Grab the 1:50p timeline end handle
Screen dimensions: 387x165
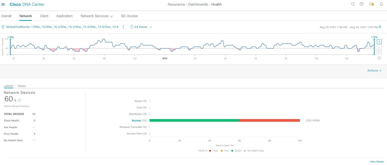[374, 46]
